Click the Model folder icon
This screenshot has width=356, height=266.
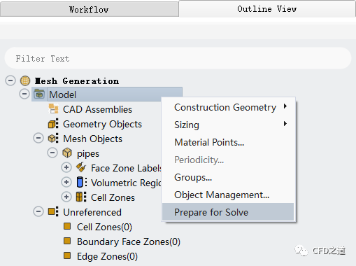[39, 94]
